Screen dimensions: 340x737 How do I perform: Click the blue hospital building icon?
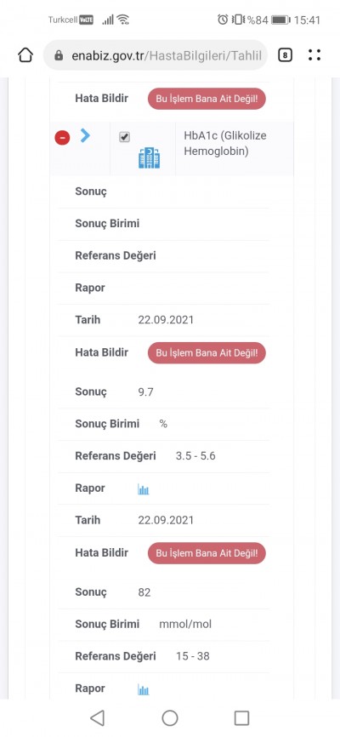pyautogui.click(x=149, y=158)
